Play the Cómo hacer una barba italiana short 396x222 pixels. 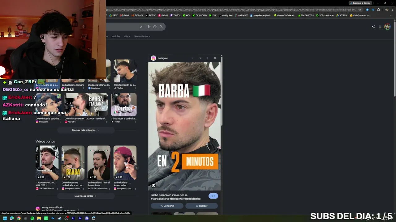(73, 163)
